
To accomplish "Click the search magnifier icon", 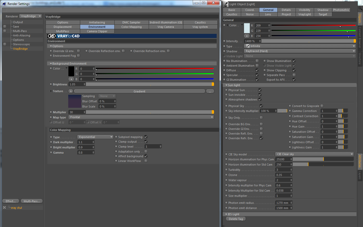I will pos(361,9).
